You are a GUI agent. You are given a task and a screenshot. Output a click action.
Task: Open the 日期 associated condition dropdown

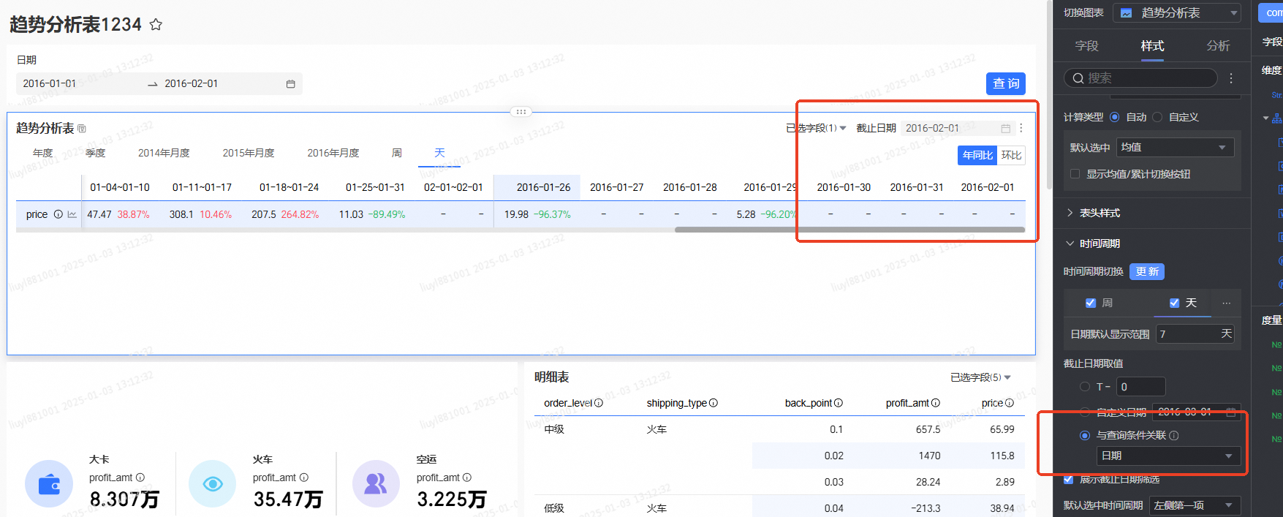[1168, 456]
